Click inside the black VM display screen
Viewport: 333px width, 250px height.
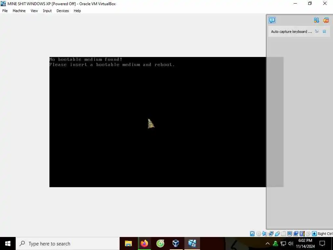coord(158,122)
